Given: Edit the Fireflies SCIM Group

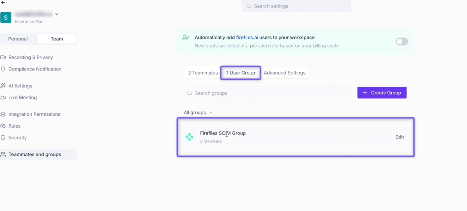Looking at the screenshot, I should [x=400, y=137].
